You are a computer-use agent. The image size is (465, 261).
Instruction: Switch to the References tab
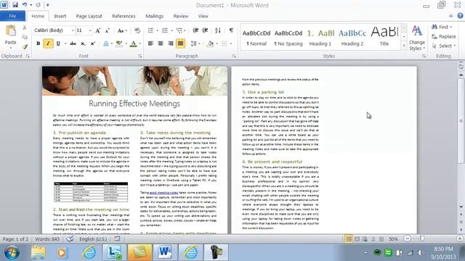point(124,16)
